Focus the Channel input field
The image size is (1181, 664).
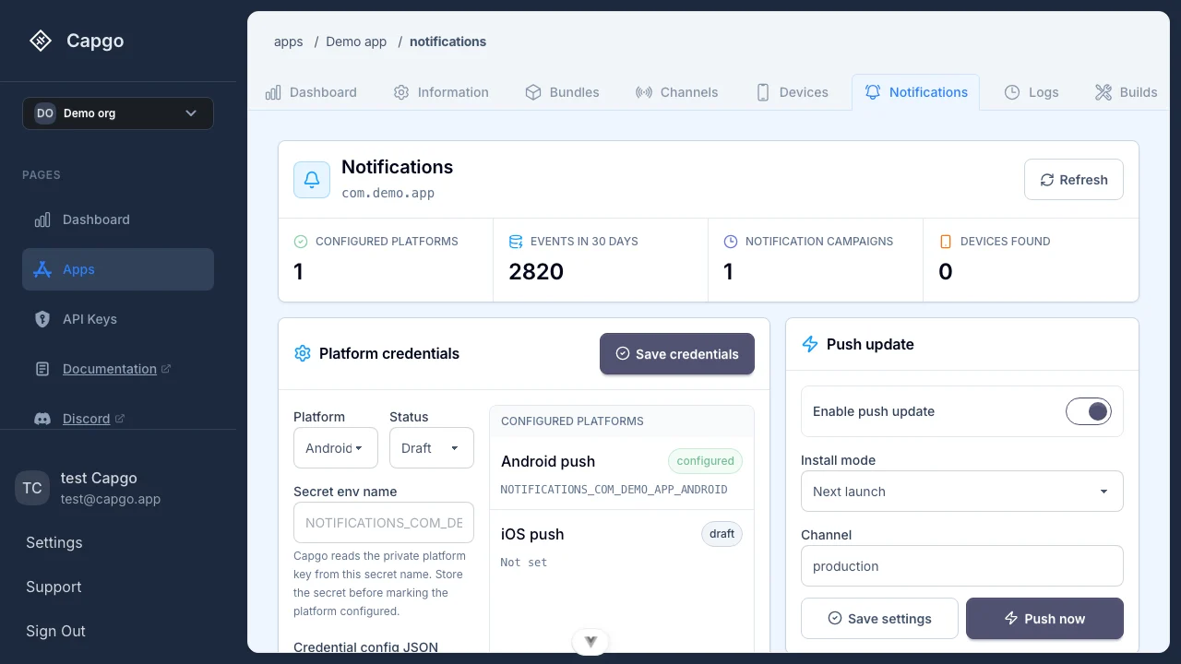(x=962, y=566)
